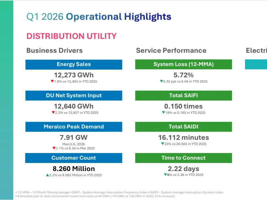Click the System Loss (12-MMA) header

(x=184, y=64)
